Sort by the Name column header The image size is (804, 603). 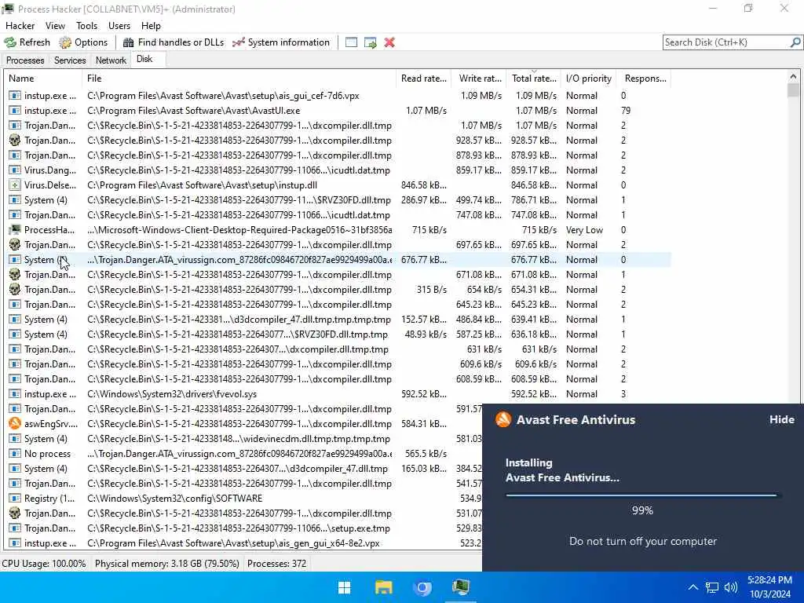[x=43, y=79]
